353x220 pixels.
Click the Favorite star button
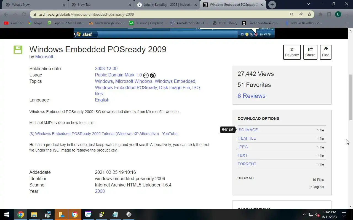(292, 52)
